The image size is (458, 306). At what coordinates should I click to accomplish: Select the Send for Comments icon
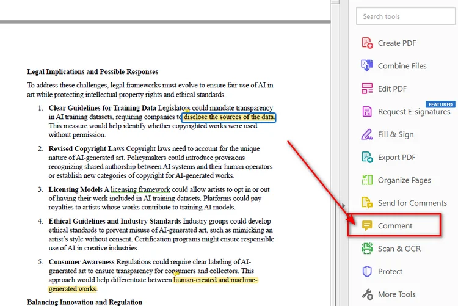pos(367,203)
